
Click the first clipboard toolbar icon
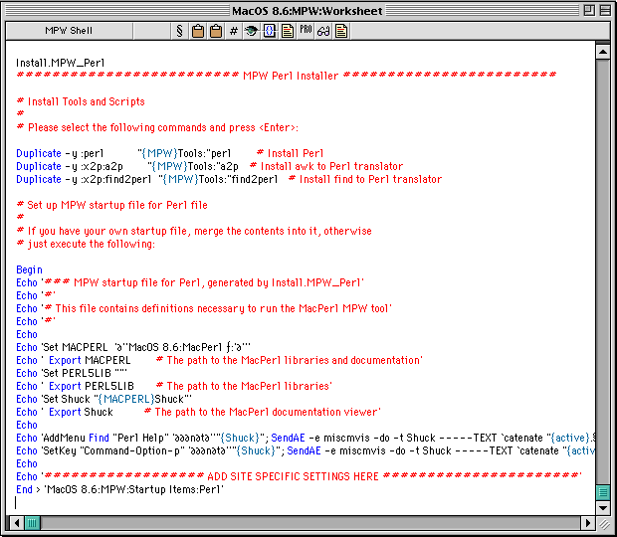tap(198, 31)
